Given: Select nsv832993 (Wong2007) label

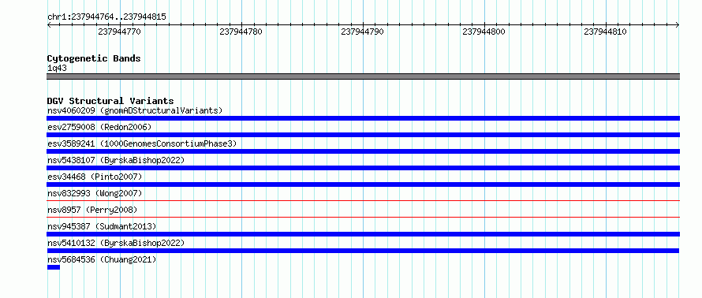Looking at the screenshot, I should (95, 193).
